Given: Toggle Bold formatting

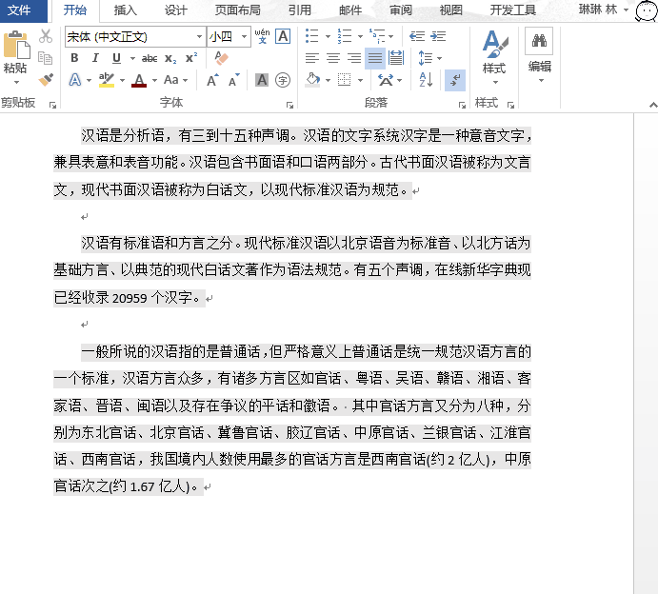Looking at the screenshot, I should click(x=74, y=58).
